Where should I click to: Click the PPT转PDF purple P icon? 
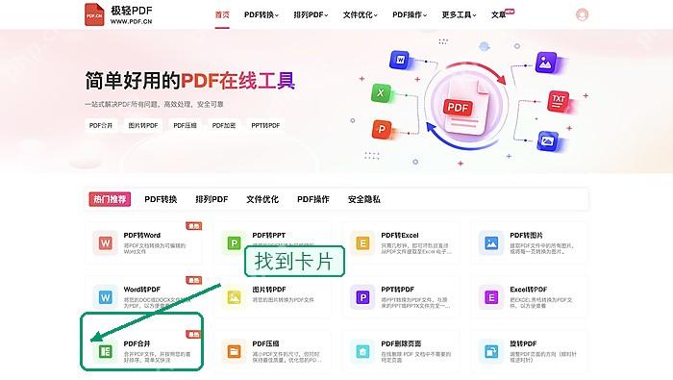click(362, 297)
